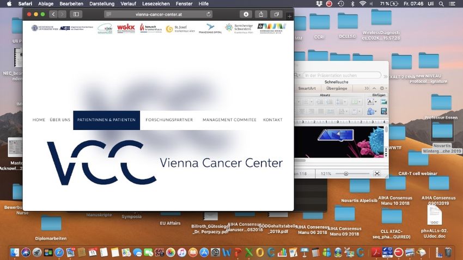Click the PowerPoint zoom slider handle
Viewport: 463px width, 260px height.
346,174
